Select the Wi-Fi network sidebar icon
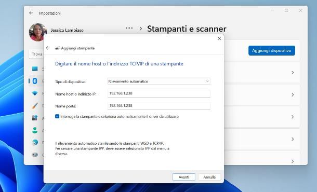This screenshot has height=192, width=317. (35, 93)
